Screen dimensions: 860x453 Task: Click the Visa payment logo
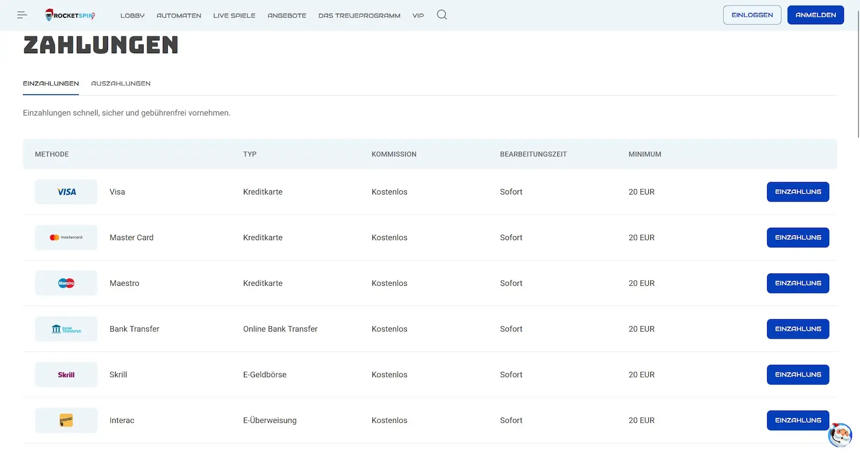click(66, 192)
